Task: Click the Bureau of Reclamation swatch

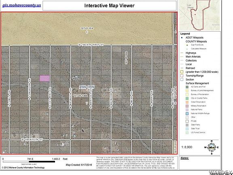Action: 187,94
